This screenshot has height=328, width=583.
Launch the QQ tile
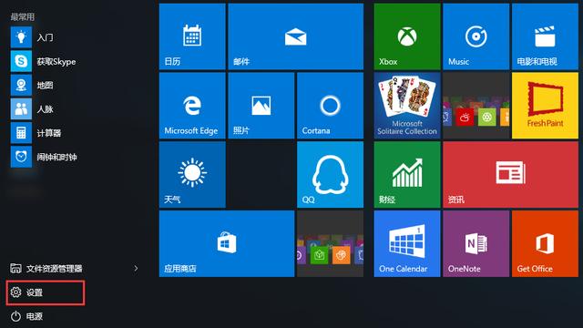coord(330,175)
